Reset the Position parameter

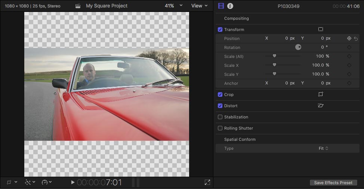(x=356, y=39)
